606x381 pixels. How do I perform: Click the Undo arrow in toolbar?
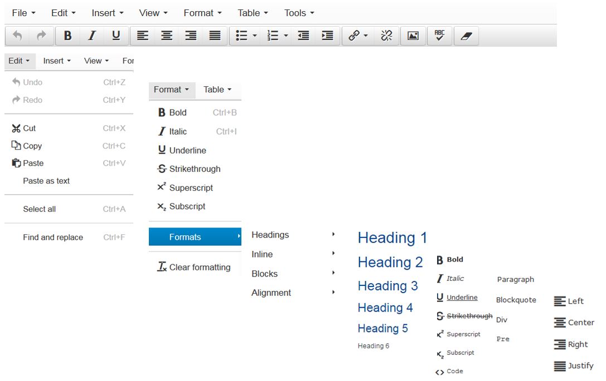tap(17, 36)
